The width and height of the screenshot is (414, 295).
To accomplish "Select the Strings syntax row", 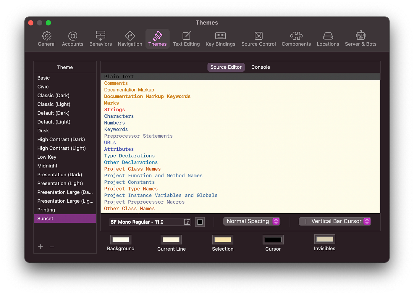I will (240, 110).
